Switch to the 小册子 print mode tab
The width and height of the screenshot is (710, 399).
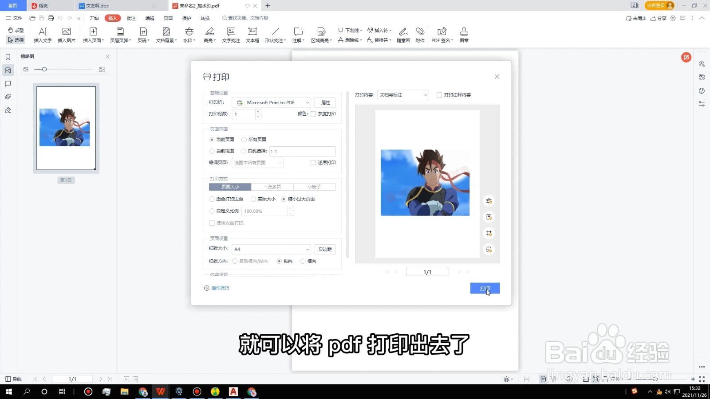(314, 187)
